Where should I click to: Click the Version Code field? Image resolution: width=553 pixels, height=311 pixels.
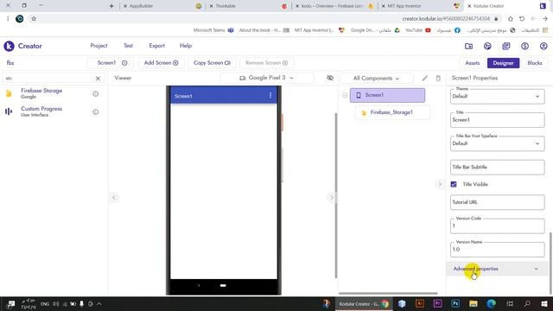[x=498, y=225]
